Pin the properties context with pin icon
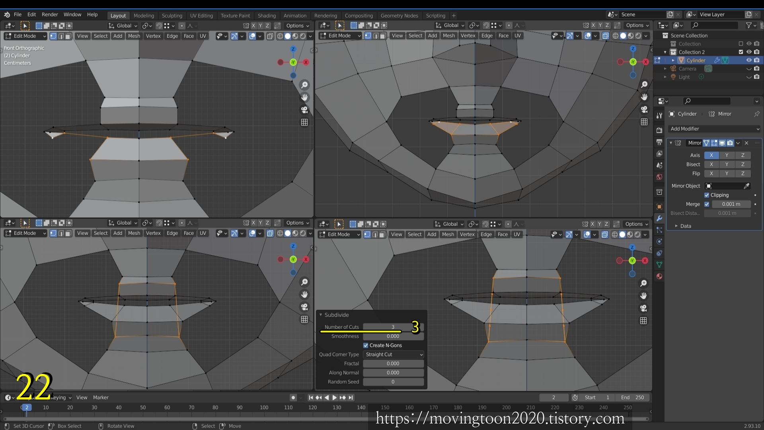 [756, 114]
